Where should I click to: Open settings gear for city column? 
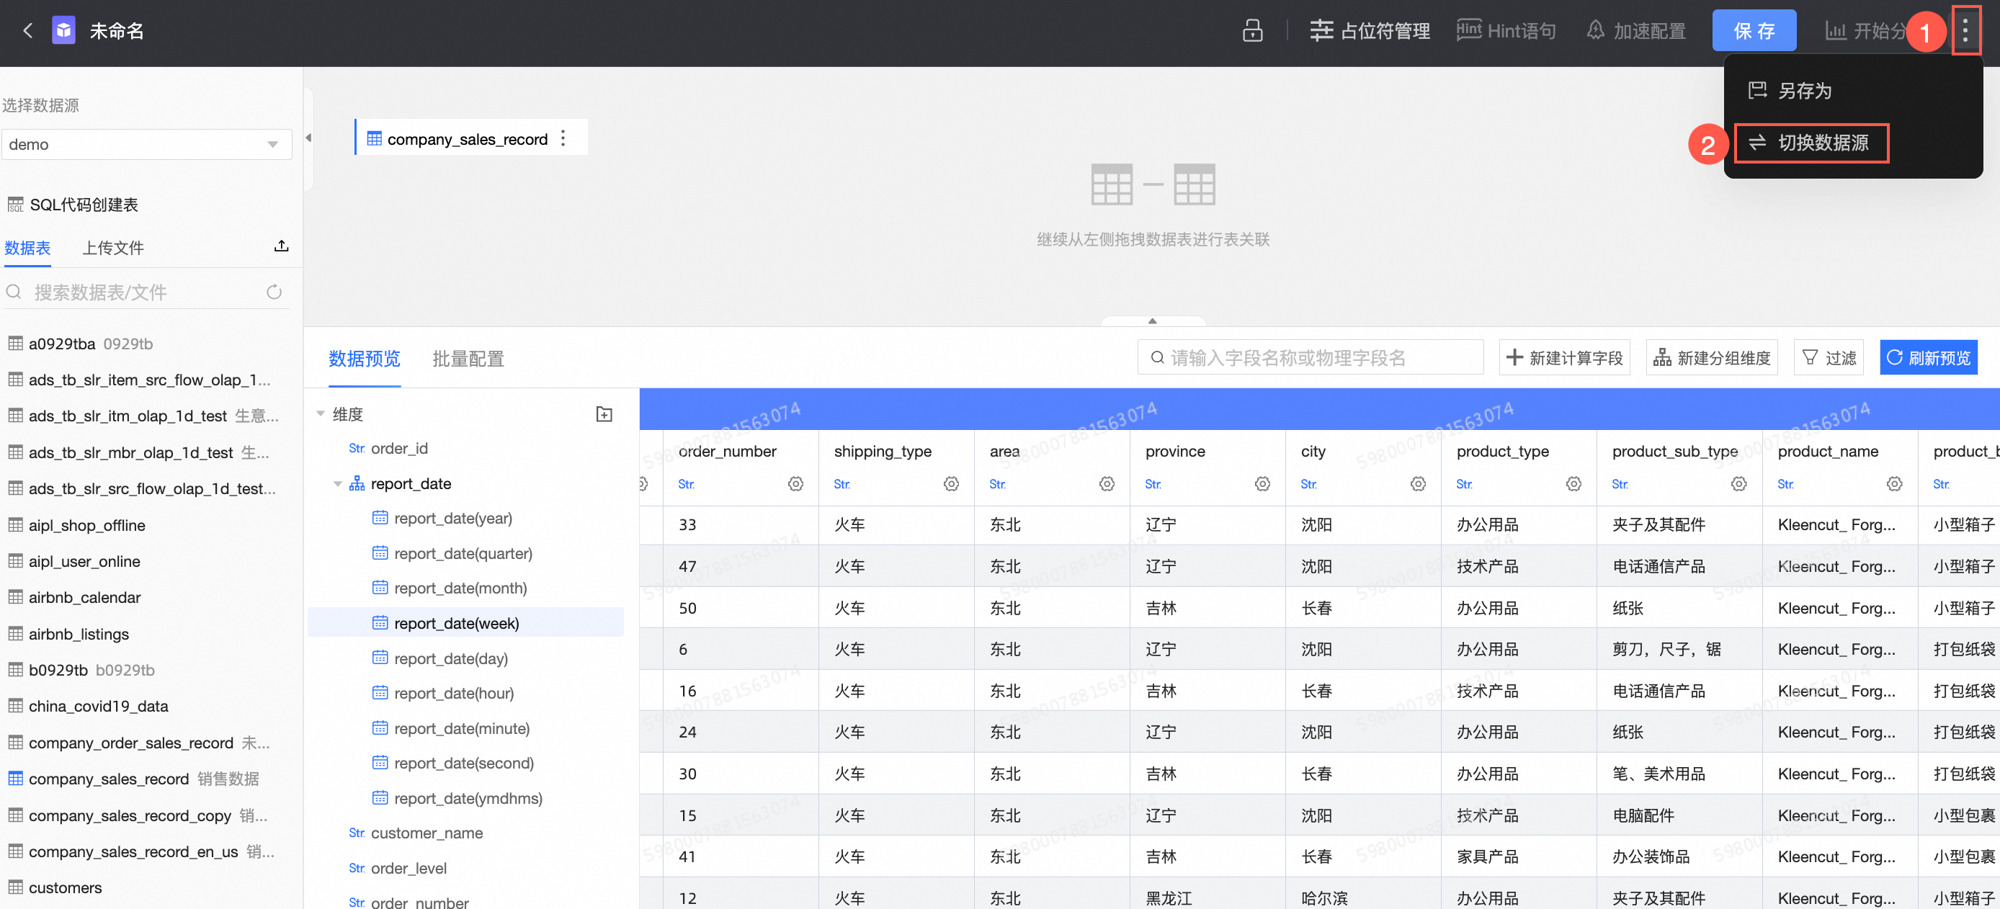click(1419, 484)
